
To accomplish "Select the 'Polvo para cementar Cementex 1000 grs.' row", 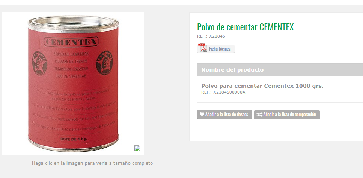I will click(280, 89).
